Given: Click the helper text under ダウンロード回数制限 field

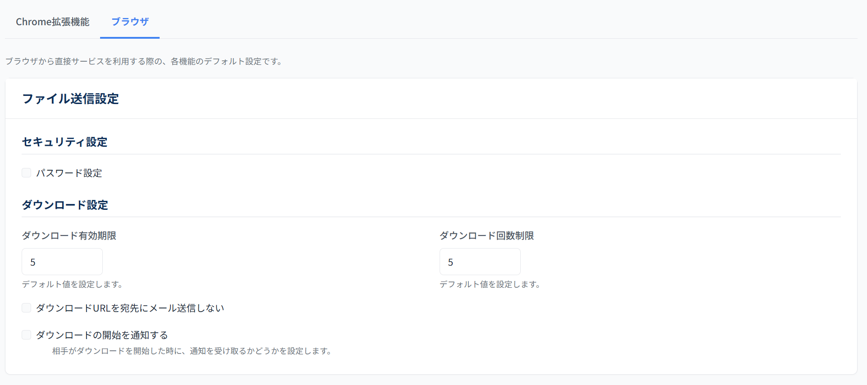Looking at the screenshot, I should click(490, 285).
